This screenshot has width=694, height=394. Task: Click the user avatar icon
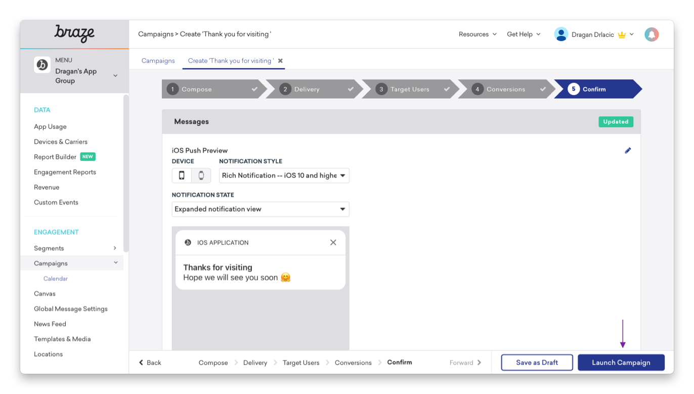[x=561, y=34]
